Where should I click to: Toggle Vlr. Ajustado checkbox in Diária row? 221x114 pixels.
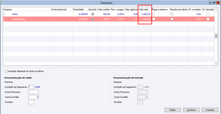208,14
